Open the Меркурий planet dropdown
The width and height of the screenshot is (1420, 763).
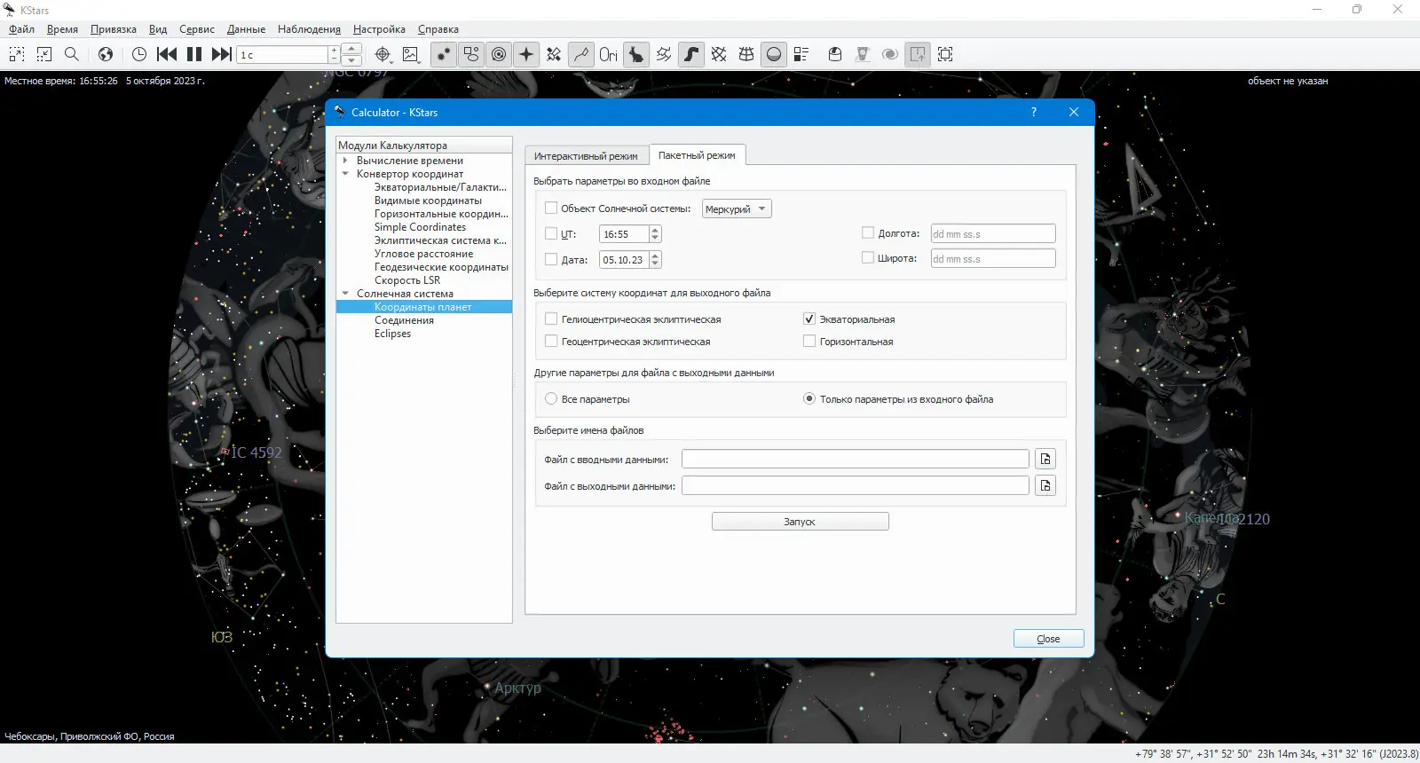point(737,209)
